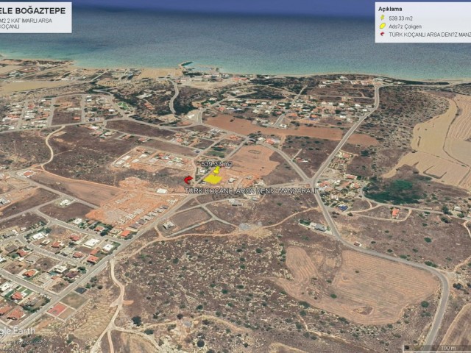Click the yellow pushpin placemark on the map

click(216, 170)
